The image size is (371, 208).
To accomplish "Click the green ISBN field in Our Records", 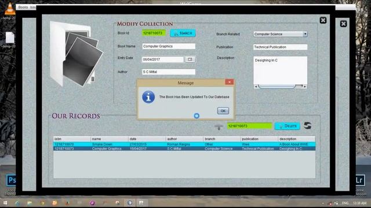I will [x=250, y=126].
